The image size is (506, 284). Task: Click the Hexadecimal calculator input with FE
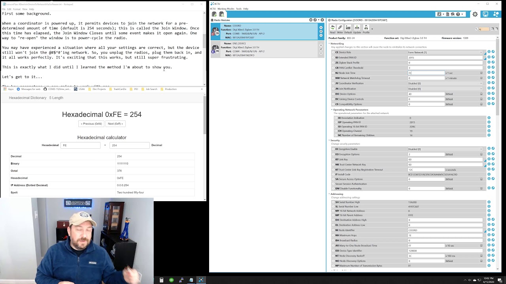(80, 145)
